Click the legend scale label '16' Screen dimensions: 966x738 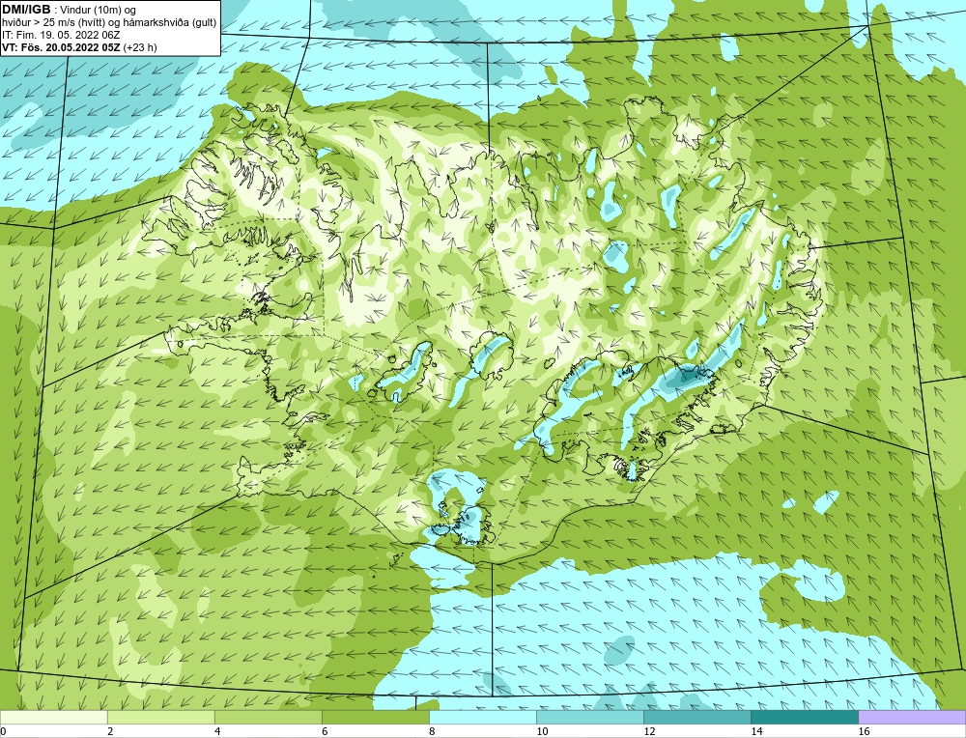(864, 731)
